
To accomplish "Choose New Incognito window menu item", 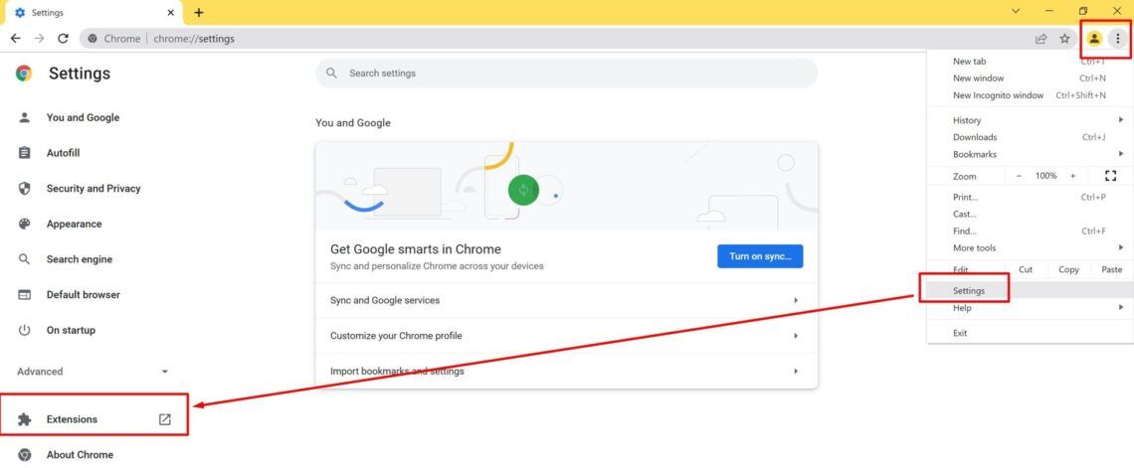I will [998, 95].
